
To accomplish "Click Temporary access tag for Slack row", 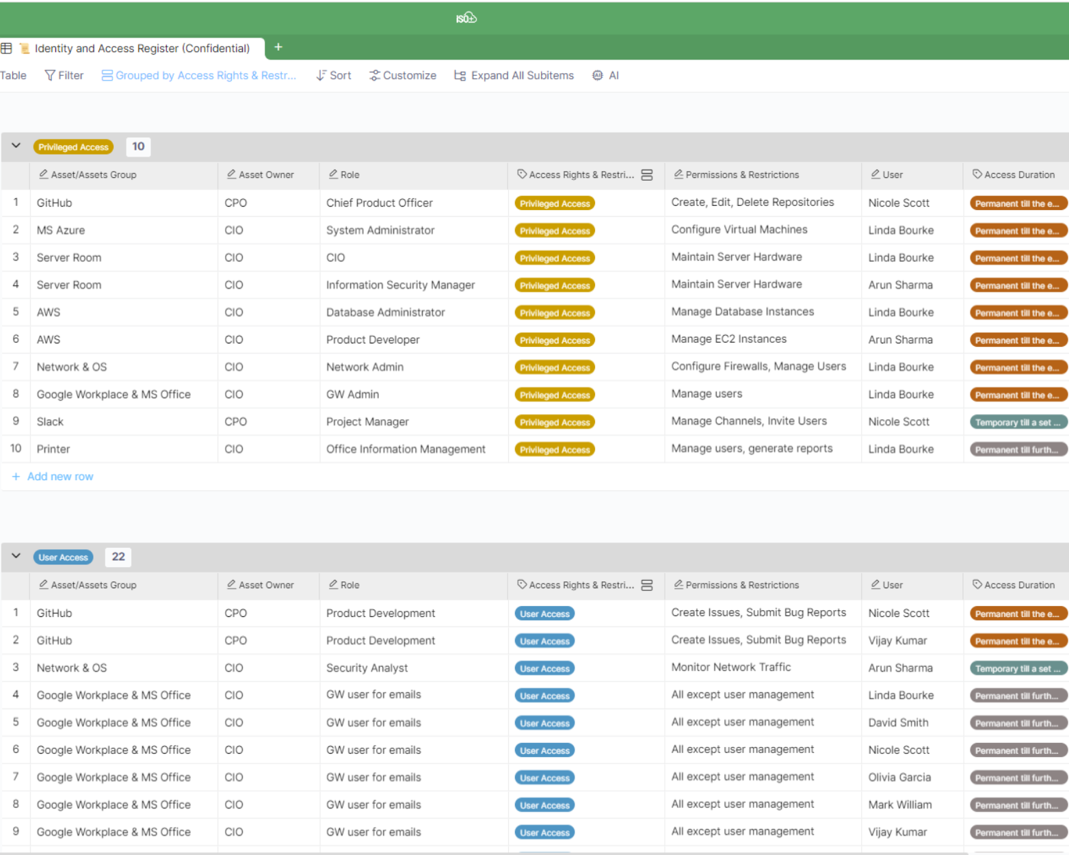I will point(1018,423).
